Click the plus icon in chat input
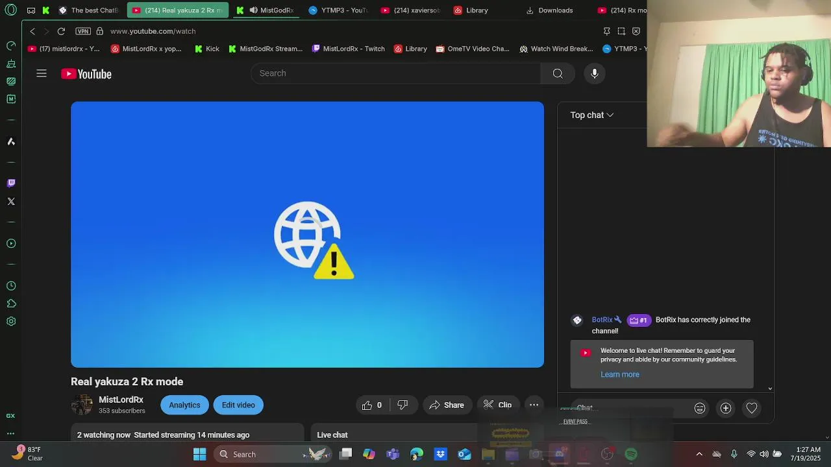Viewport: 831px width, 467px height. 726,408
